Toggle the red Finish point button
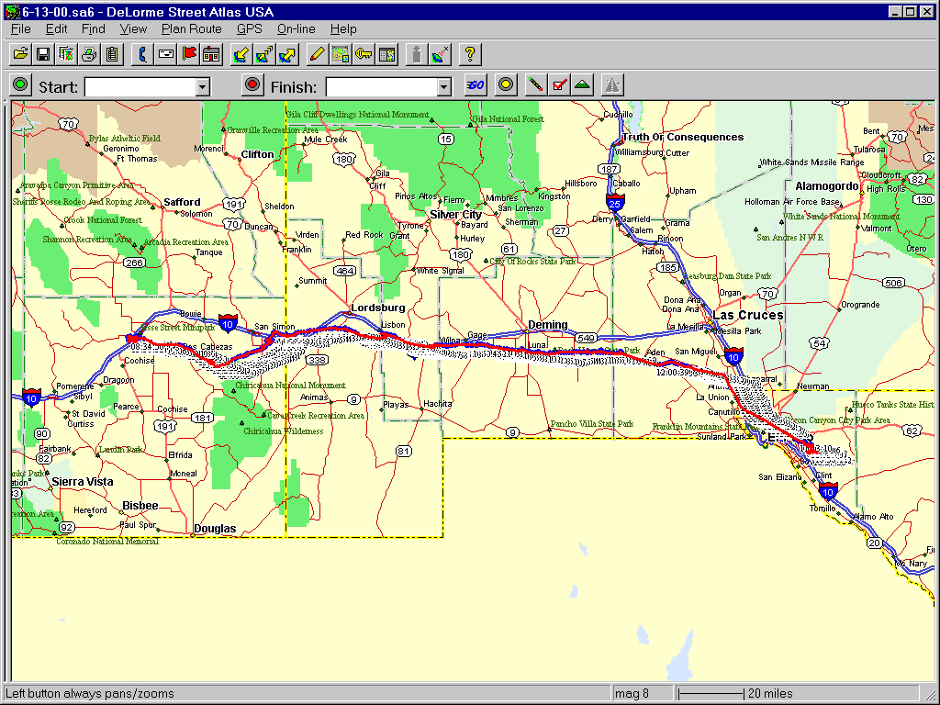The image size is (940, 705). coord(252,85)
